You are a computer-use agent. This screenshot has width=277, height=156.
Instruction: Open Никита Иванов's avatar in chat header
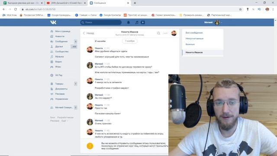[174, 33]
